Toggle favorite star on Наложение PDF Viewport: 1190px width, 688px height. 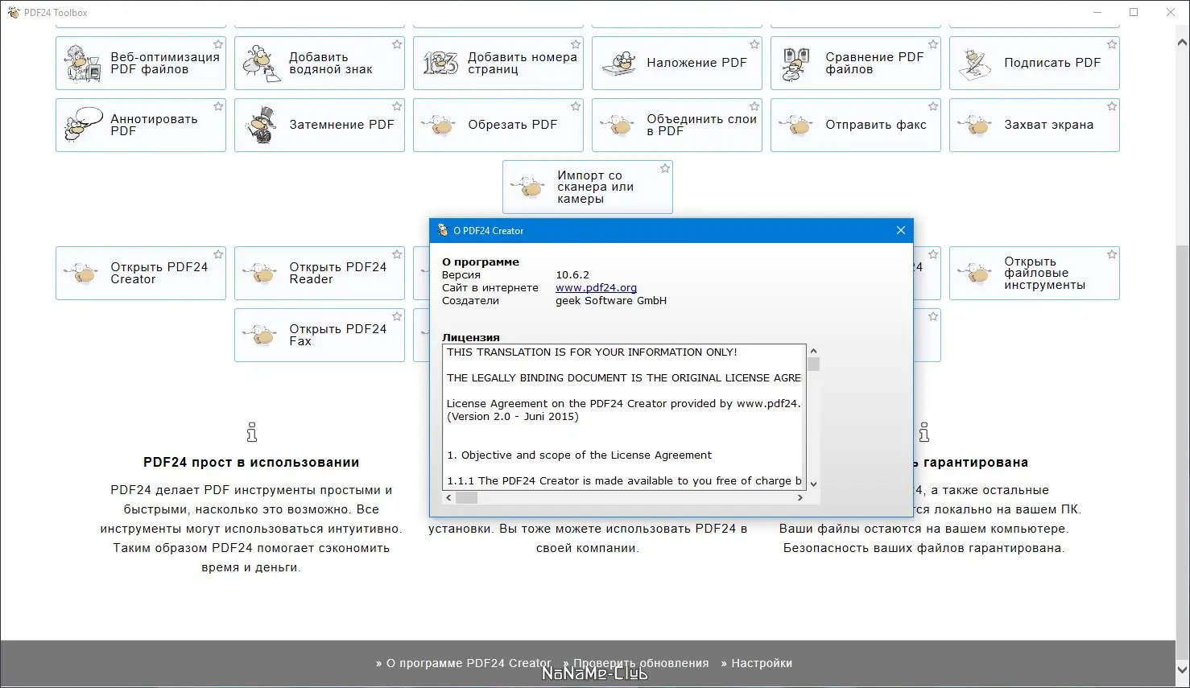[x=754, y=44]
